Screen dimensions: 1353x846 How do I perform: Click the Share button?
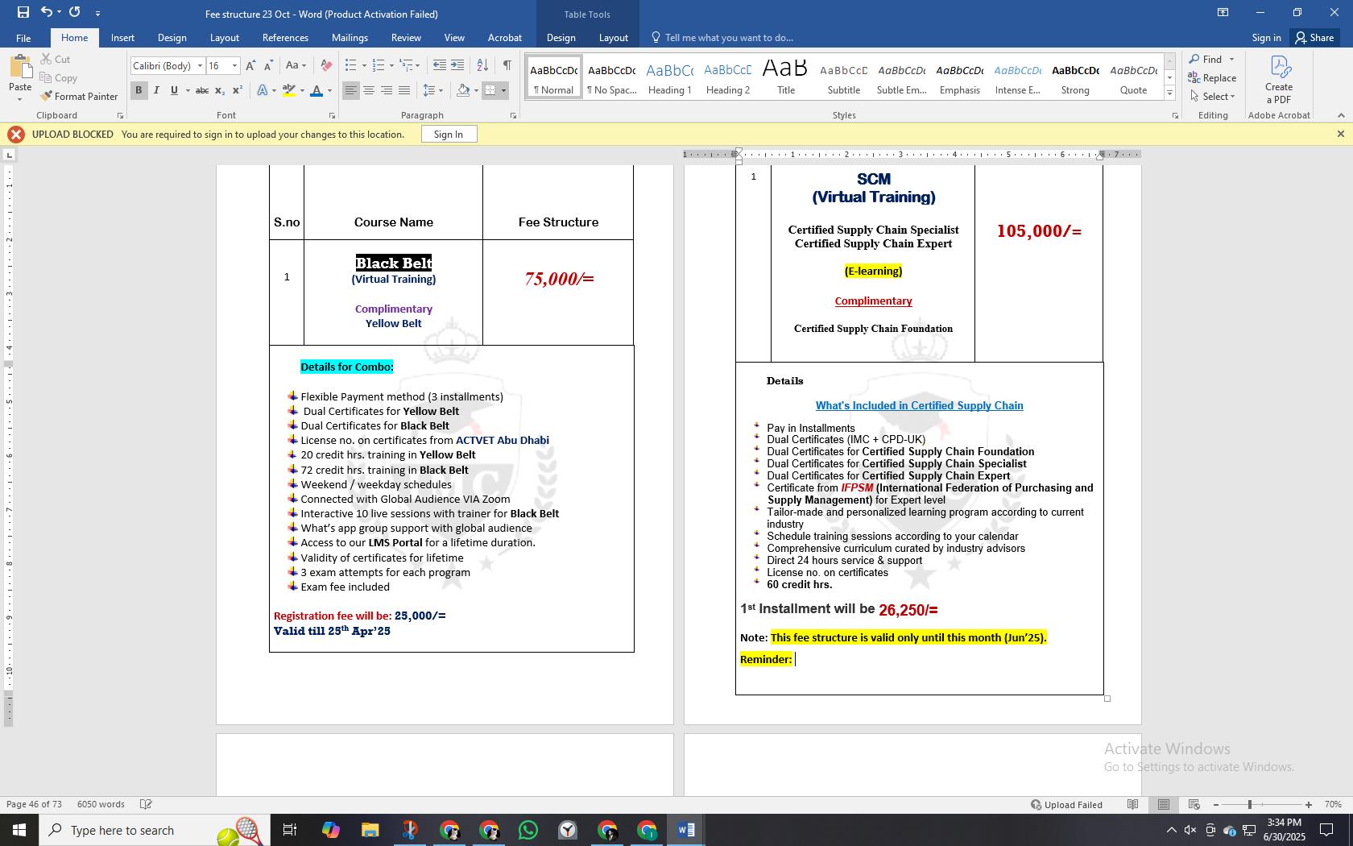pos(1314,38)
